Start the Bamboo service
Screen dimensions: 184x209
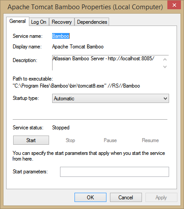click(31, 140)
